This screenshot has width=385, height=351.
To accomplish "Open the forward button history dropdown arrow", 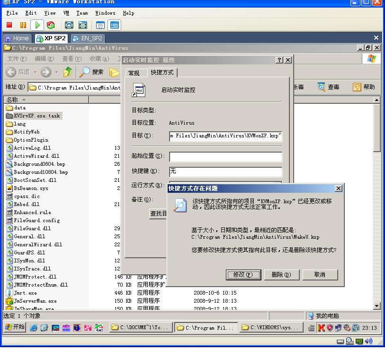I will point(57,72).
